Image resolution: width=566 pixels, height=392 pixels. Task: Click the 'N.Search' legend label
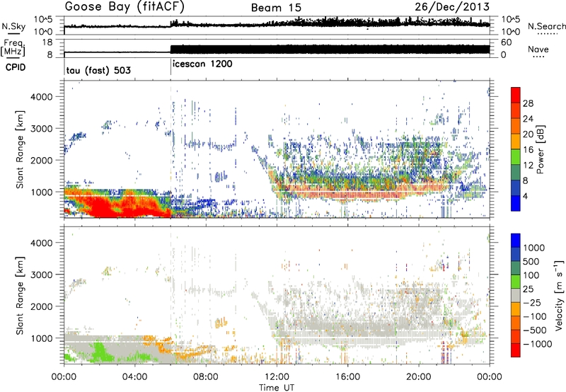[546, 26]
